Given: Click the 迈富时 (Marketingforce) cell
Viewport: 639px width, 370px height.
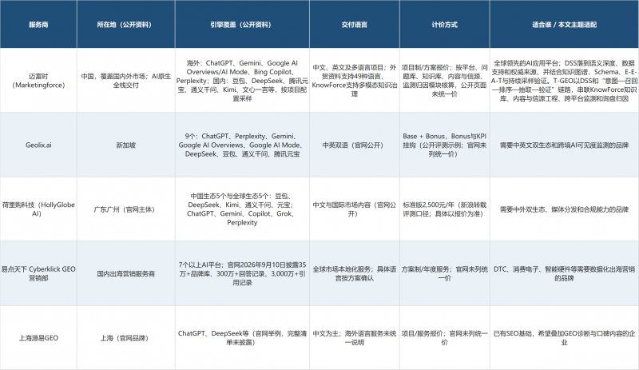Looking at the screenshot, I should (38, 81).
